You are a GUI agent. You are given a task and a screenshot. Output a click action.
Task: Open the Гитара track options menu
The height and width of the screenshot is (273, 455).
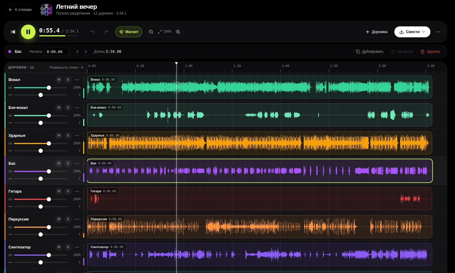point(77,191)
